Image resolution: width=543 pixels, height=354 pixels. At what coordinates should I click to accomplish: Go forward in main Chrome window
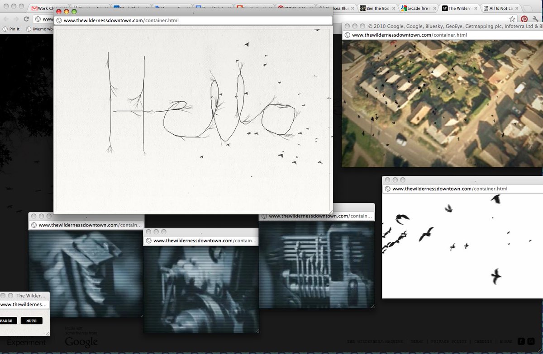point(16,19)
